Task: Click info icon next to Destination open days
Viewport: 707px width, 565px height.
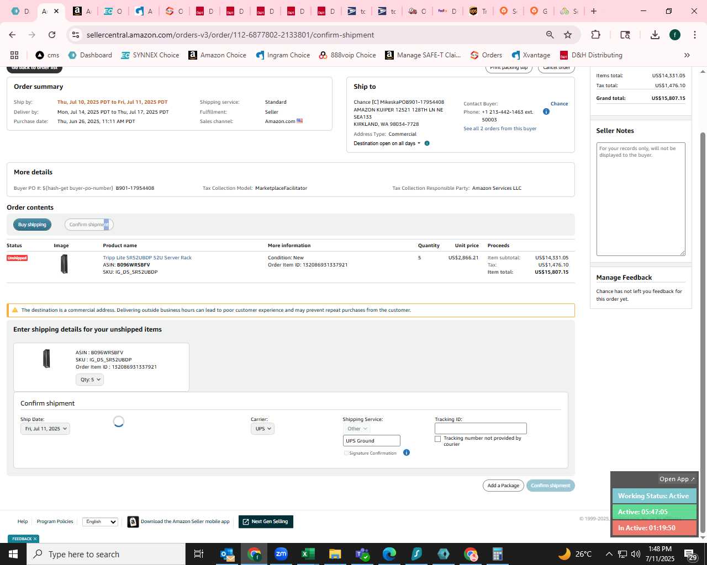Action: [x=427, y=143]
